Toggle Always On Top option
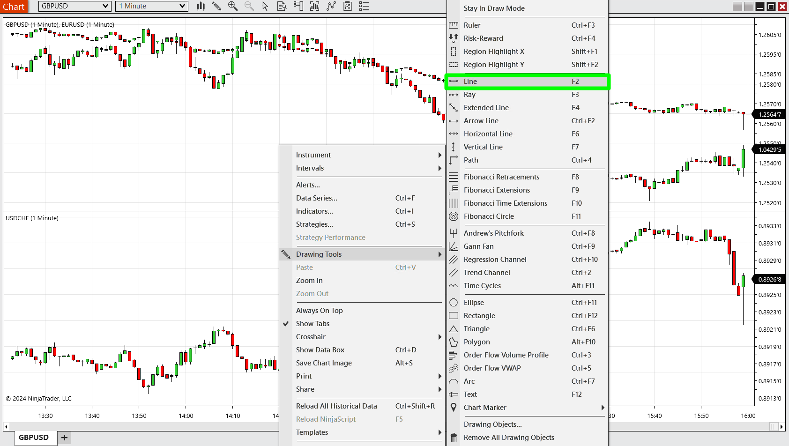789x446 pixels. tap(319, 311)
